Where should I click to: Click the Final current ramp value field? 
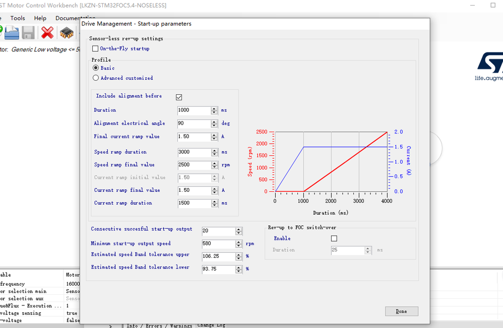click(x=194, y=137)
